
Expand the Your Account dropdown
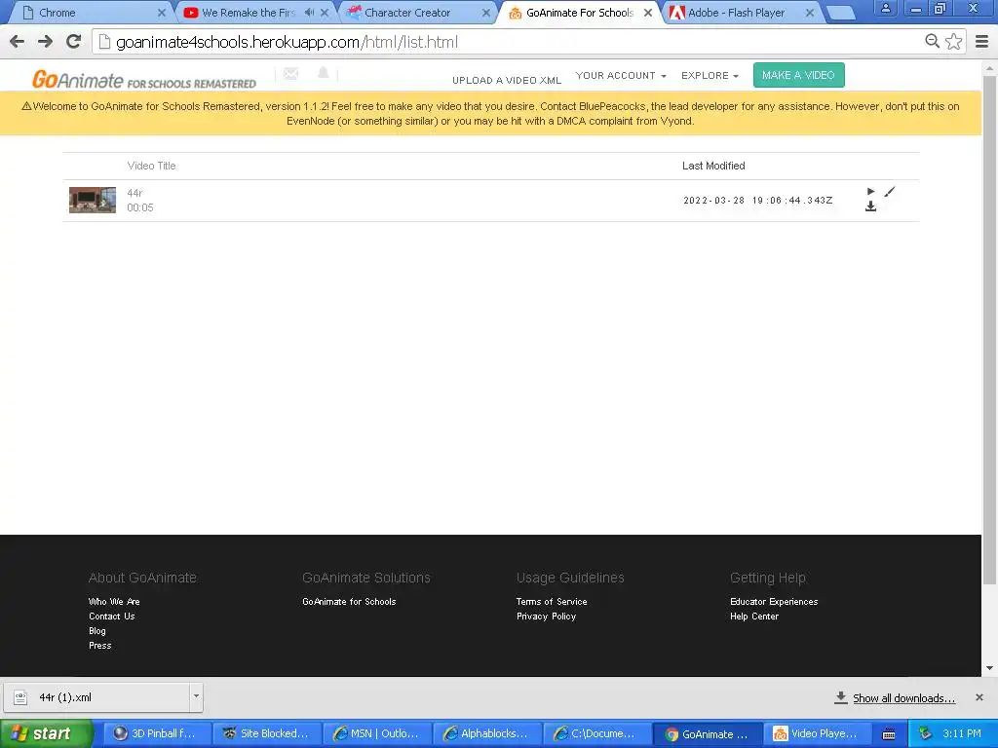click(x=621, y=75)
